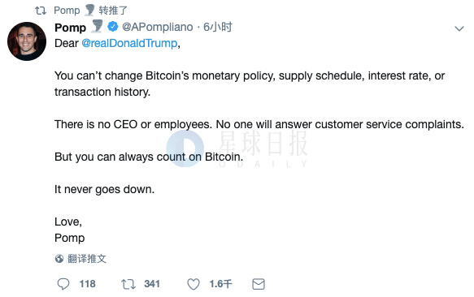Image resolution: width=474 pixels, height=297 pixels.
Task: Click the globe icon beside translate
Action: (x=59, y=259)
